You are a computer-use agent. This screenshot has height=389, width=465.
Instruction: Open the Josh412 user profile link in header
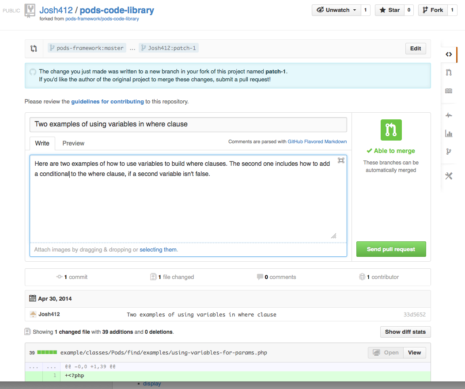(x=56, y=10)
